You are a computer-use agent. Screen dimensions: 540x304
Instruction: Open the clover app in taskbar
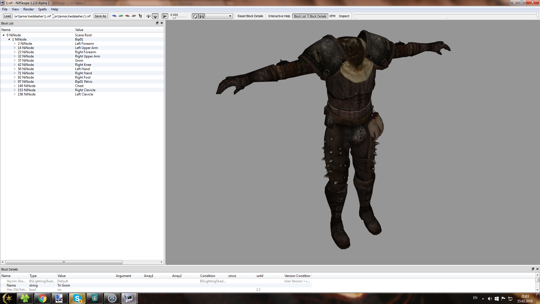tap(25, 298)
